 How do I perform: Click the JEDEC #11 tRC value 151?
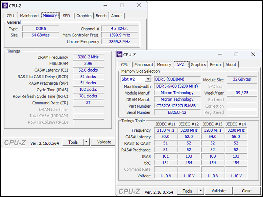[166, 163]
